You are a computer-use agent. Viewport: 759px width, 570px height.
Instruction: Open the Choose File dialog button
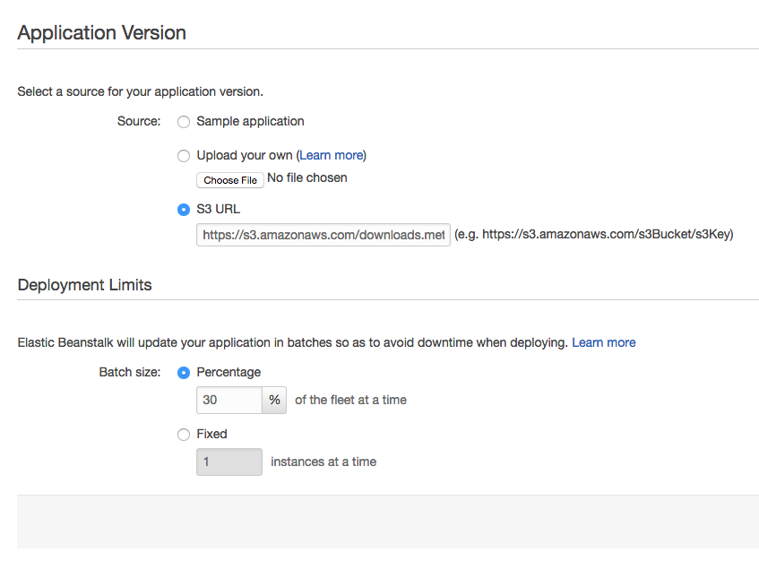pos(230,180)
